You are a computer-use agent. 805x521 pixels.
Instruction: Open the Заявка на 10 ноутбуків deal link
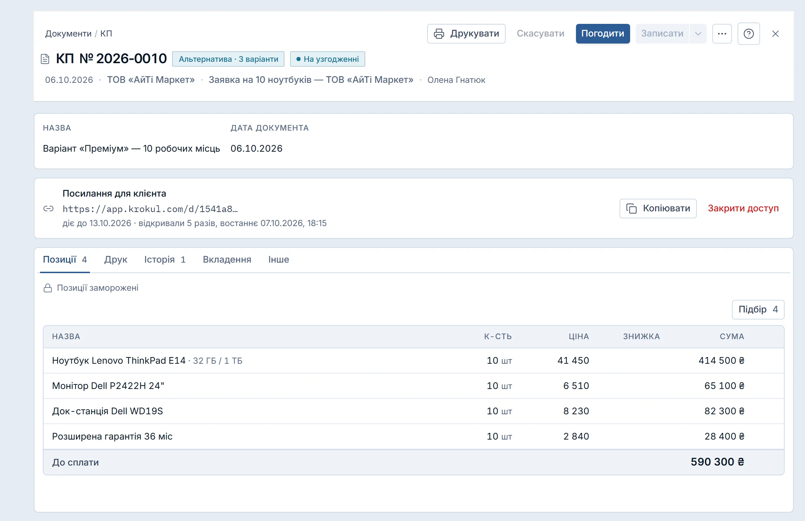[311, 80]
